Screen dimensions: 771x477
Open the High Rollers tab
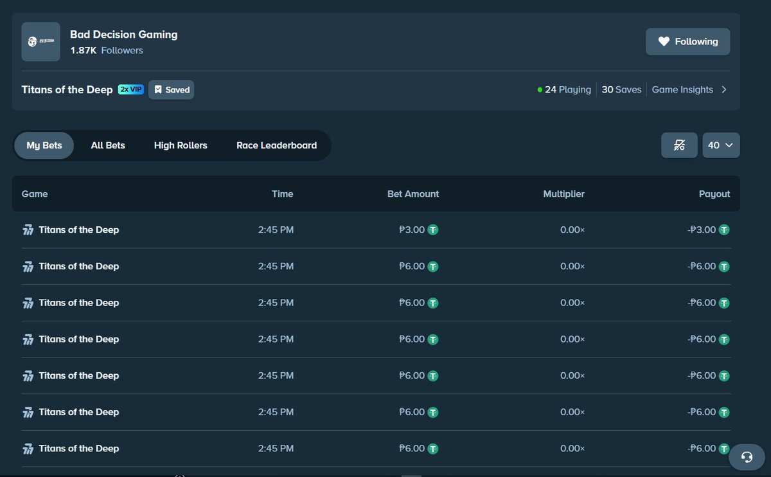(181, 145)
